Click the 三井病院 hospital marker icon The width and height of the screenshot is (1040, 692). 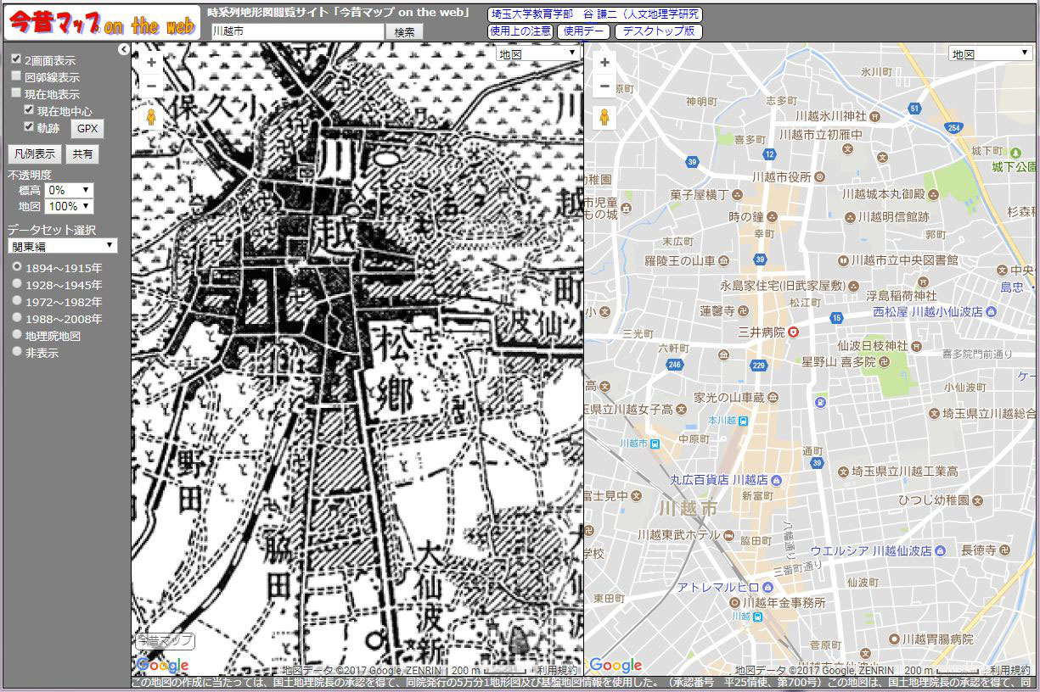coord(793,332)
